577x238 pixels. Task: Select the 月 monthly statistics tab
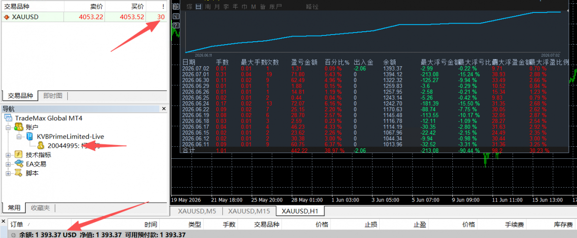217,6
